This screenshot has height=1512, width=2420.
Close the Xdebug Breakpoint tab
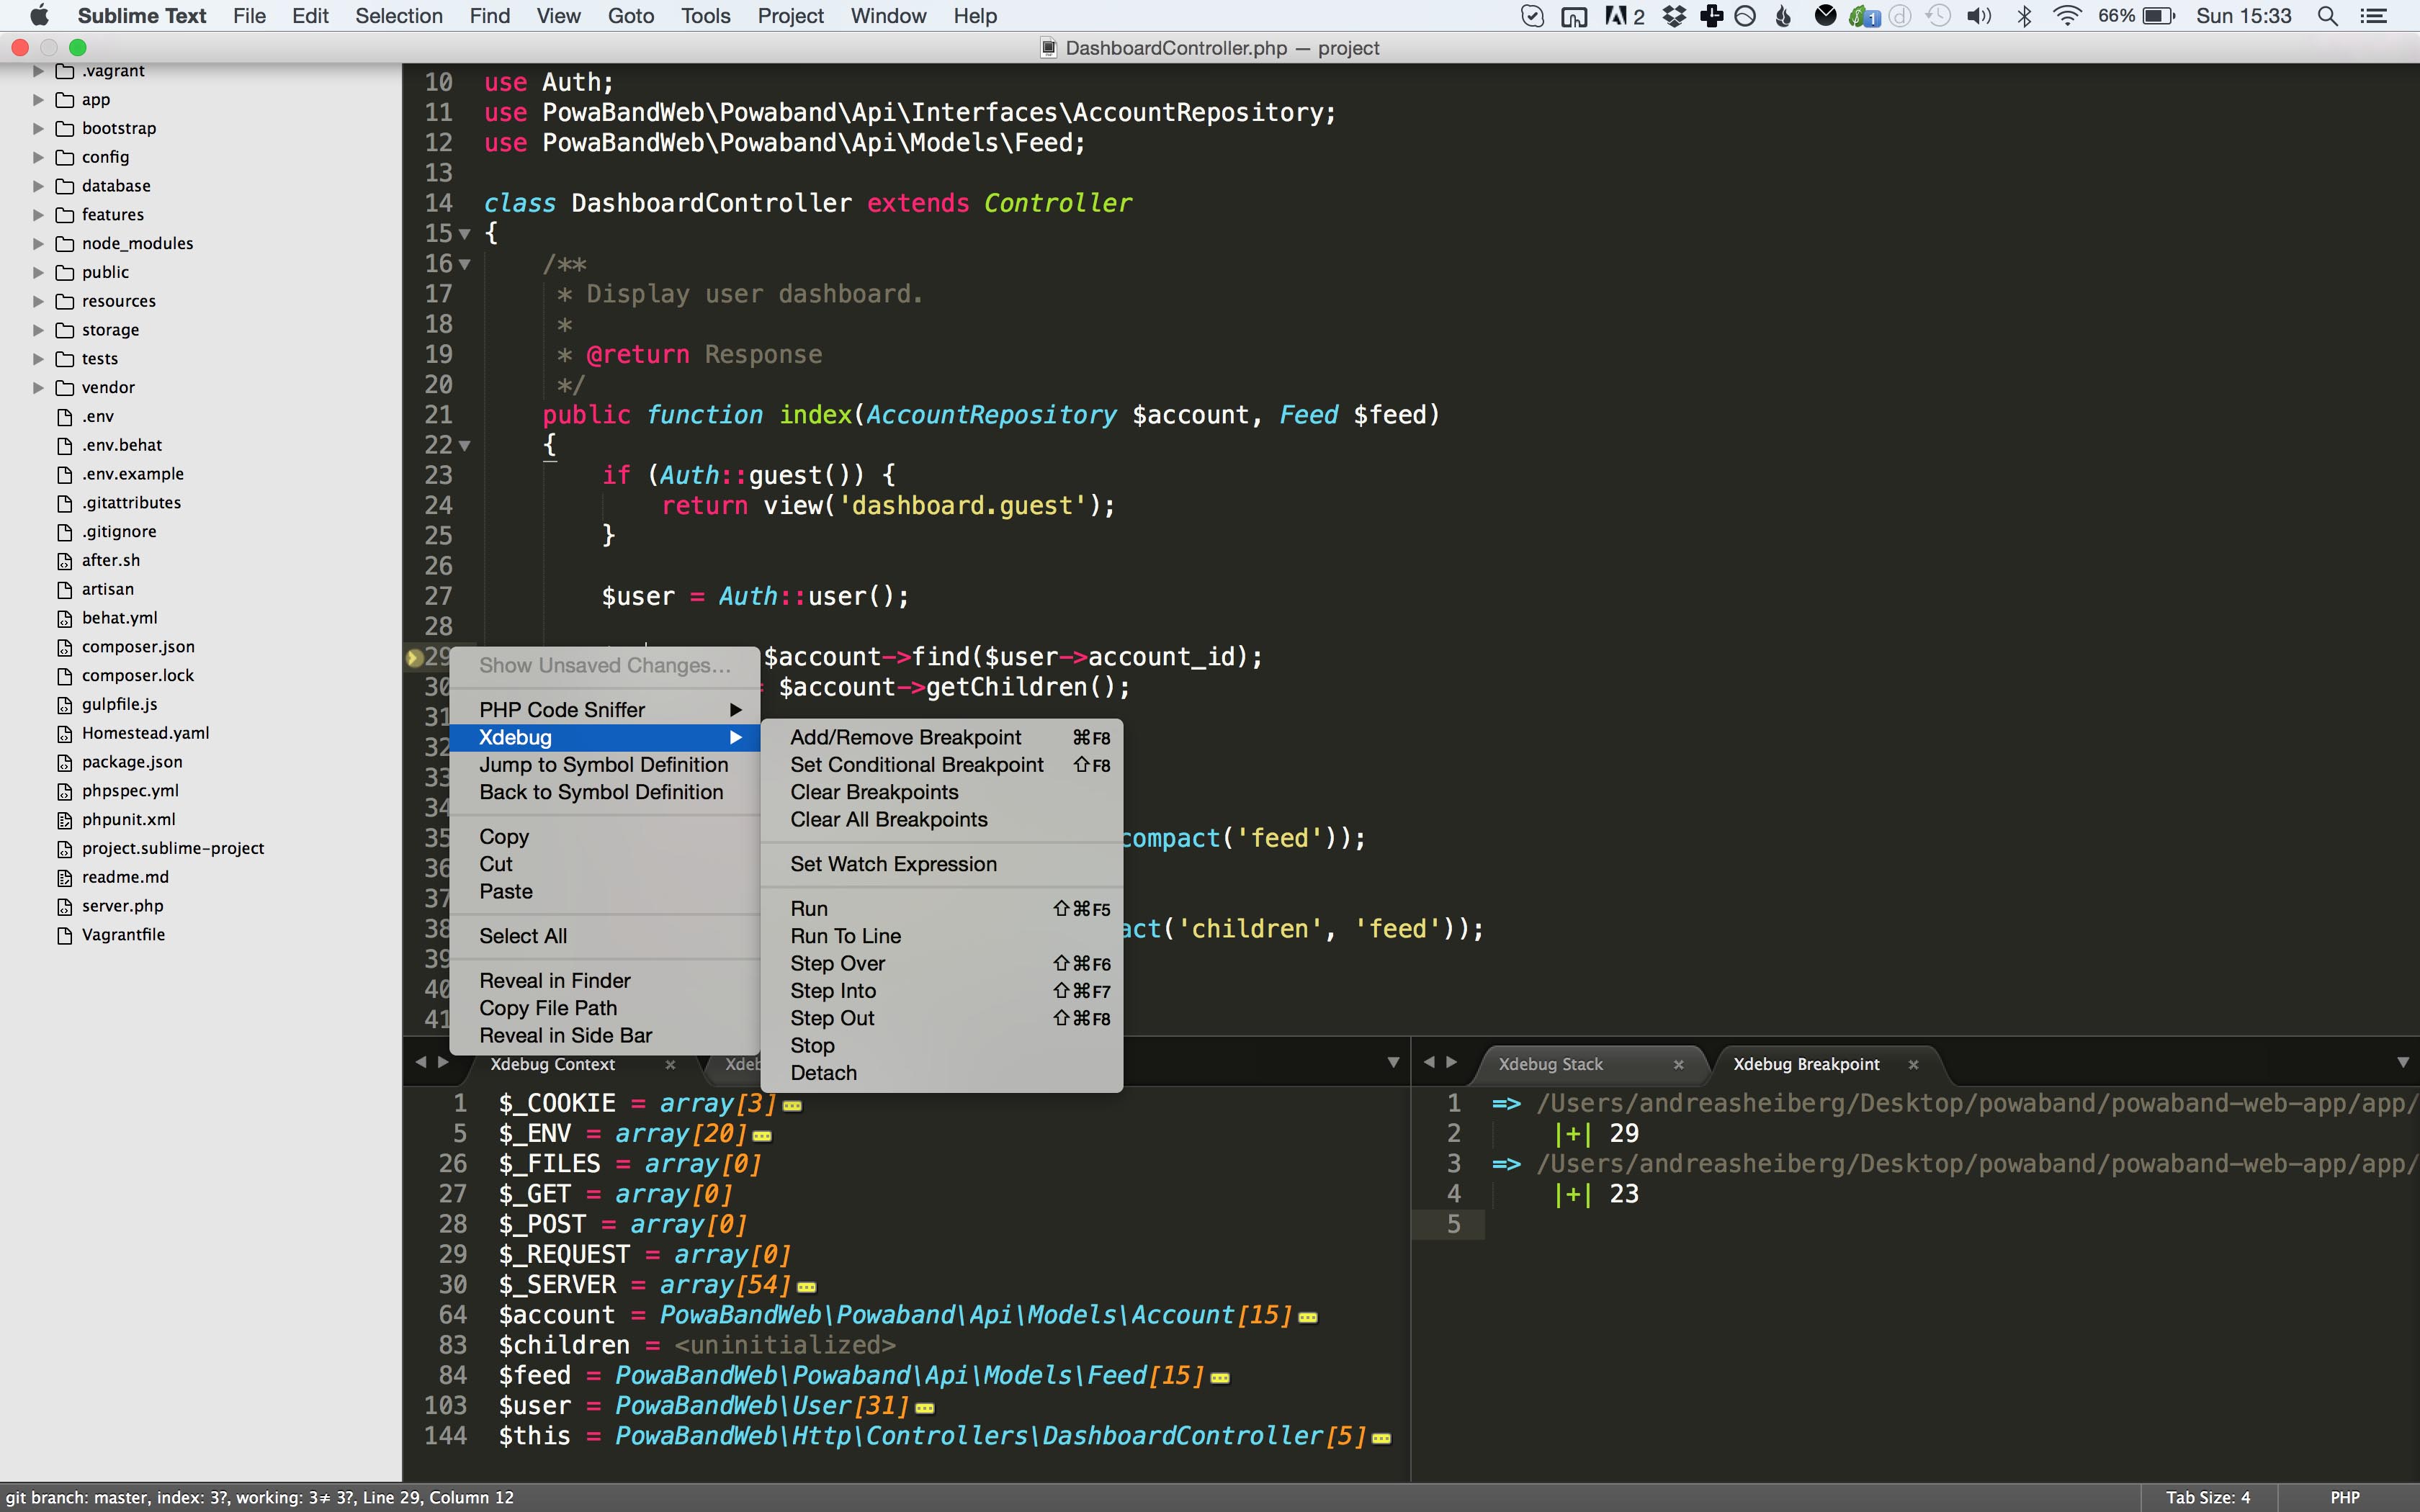tap(1913, 1065)
